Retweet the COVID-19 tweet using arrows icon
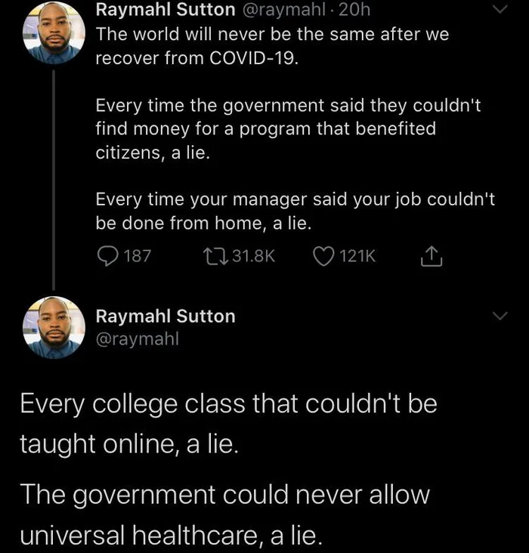The image size is (529, 553). tap(215, 256)
